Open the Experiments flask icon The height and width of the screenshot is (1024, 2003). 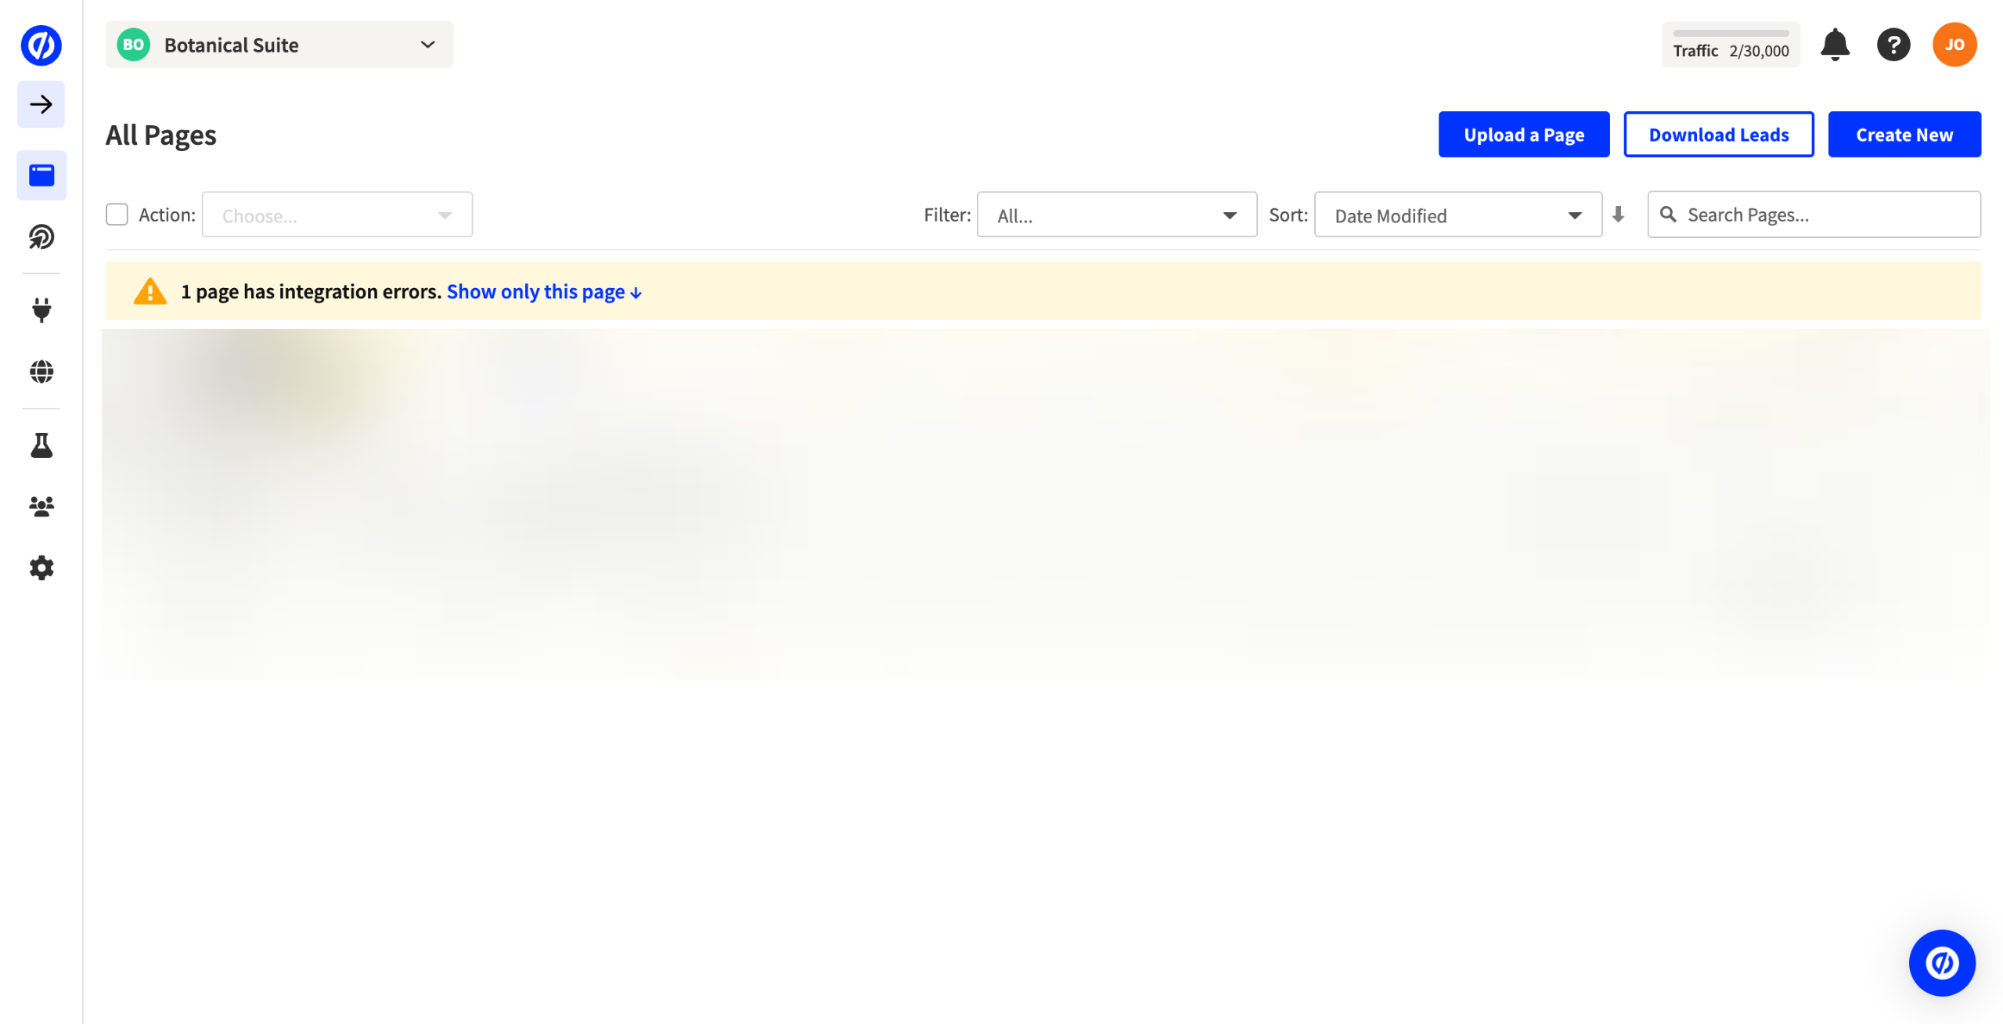coord(41,445)
